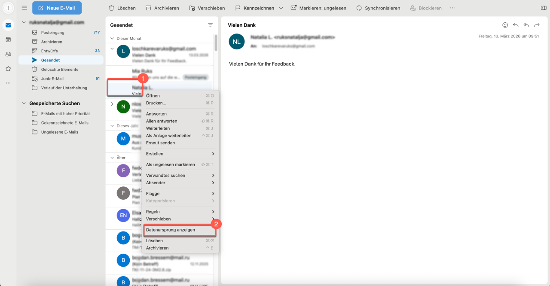Select Drucken... in the context menu
This screenshot has height=286, width=550.
180,103
